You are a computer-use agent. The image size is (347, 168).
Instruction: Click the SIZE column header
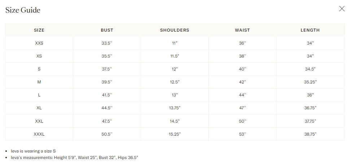[x=39, y=30]
